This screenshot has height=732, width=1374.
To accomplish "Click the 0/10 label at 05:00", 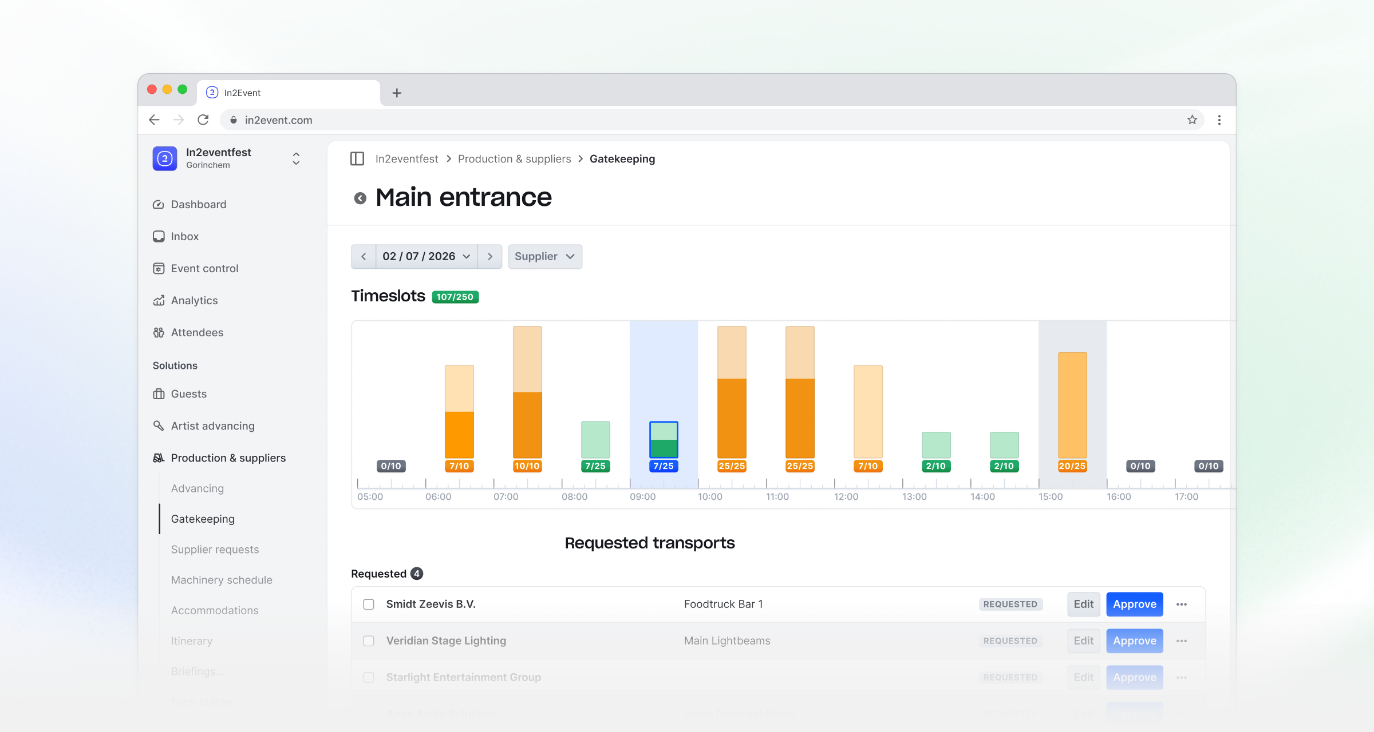I will tap(391, 466).
